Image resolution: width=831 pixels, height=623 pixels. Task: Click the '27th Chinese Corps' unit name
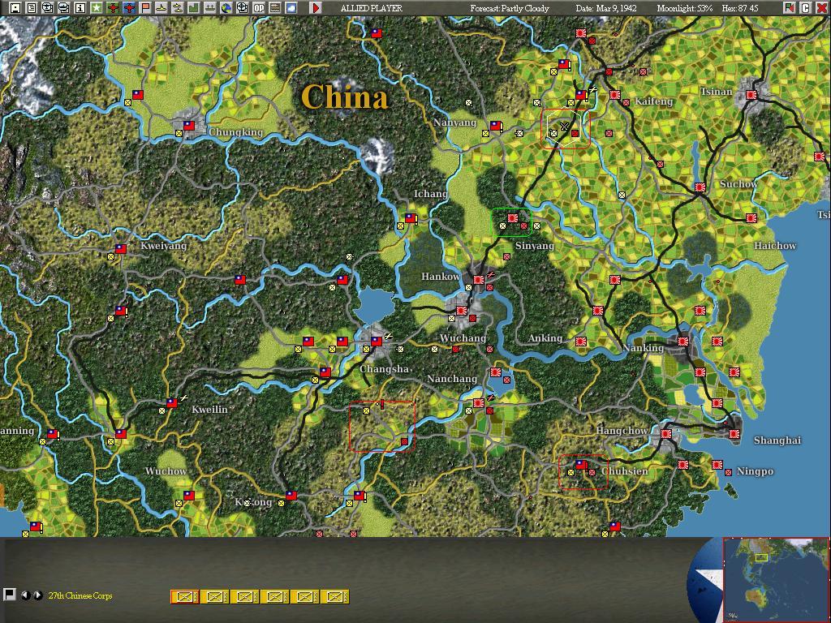tap(80, 595)
